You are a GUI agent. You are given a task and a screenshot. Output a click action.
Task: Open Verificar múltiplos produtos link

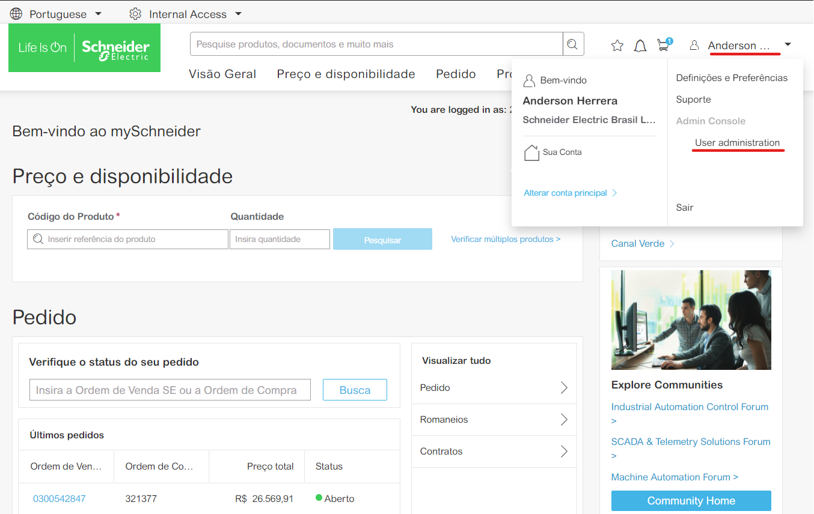click(506, 239)
